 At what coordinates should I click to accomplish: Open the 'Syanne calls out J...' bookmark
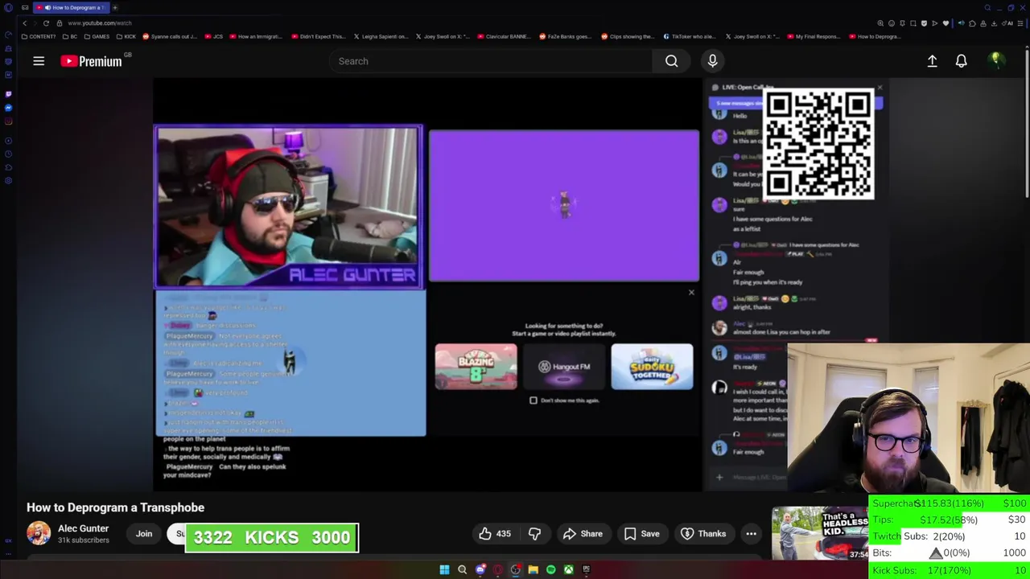[x=170, y=36]
